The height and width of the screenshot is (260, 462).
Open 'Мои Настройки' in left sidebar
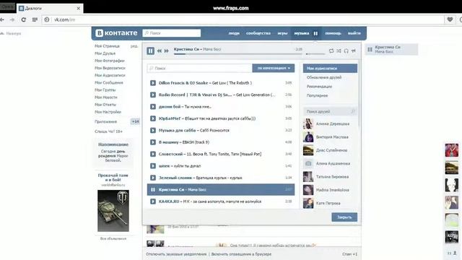pyautogui.click(x=108, y=112)
